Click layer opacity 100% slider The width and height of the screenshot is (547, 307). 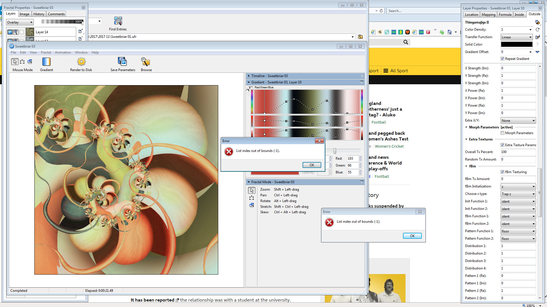point(62,21)
